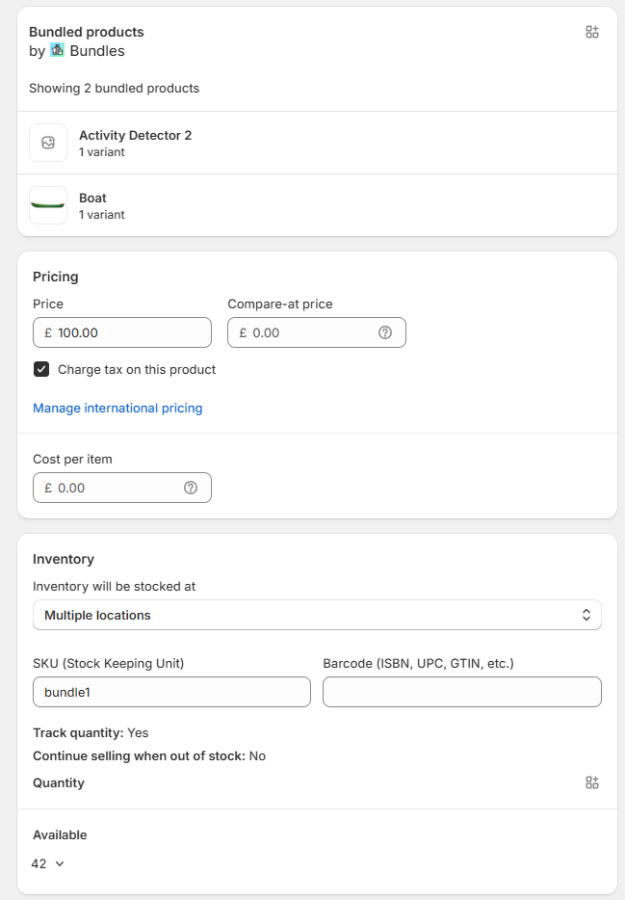Viewport: 625px width, 900px height.
Task: Focus the Price field showing 100.00
Action: 122,332
